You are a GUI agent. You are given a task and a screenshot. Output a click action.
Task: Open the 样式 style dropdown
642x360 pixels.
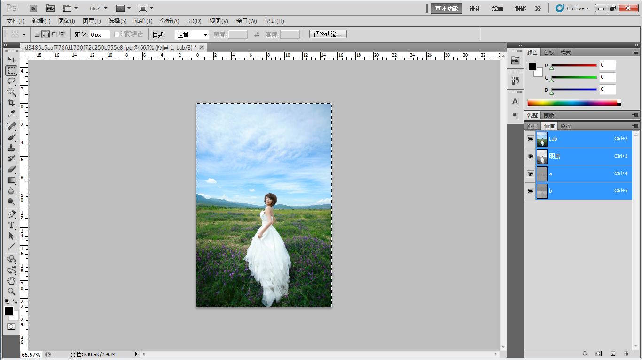tap(192, 35)
